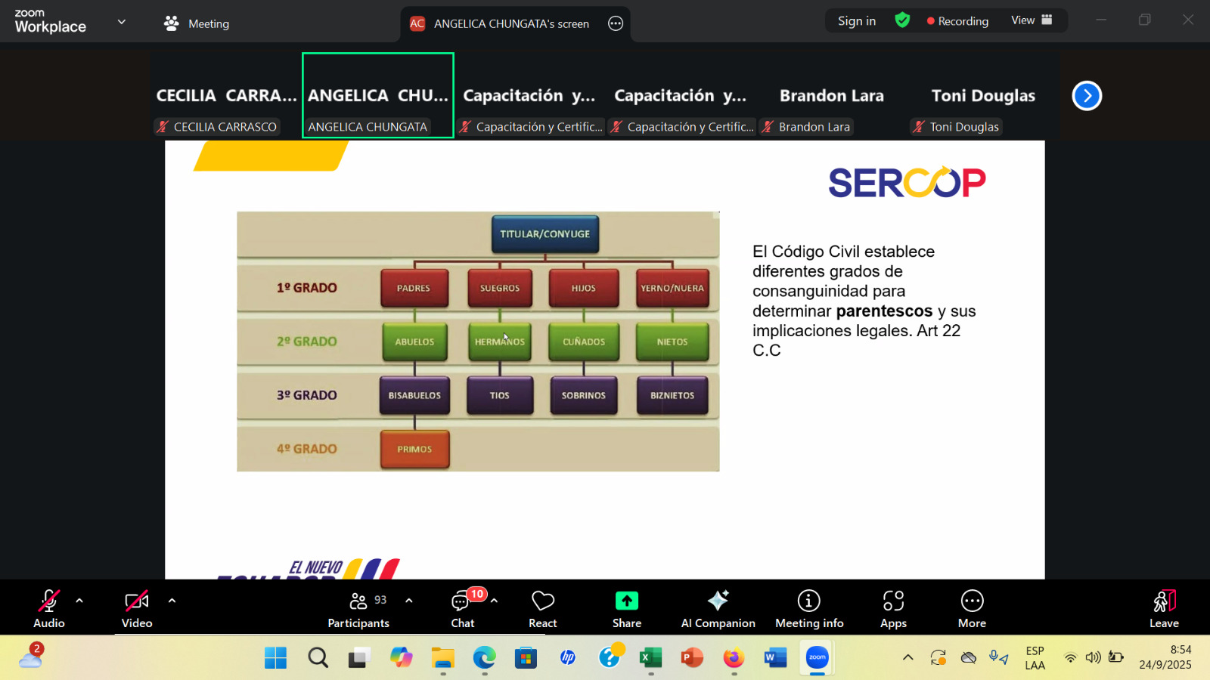Expand audio settings arrow next to Audio
This screenshot has height=680, width=1210.
[x=79, y=601]
